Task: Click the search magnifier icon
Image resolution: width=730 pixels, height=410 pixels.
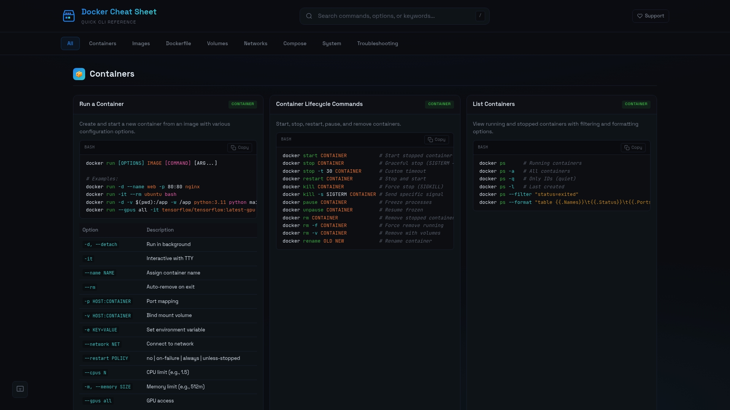Action: tap(309, 16)
